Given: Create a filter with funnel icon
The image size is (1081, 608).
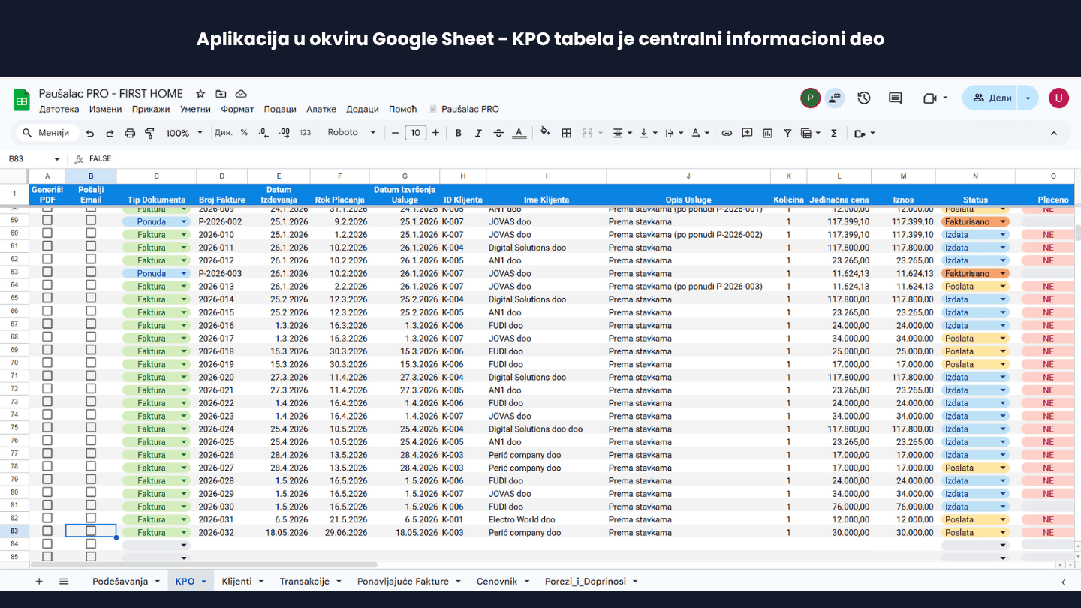Looking at the screenshot, I should pos(787,133).
